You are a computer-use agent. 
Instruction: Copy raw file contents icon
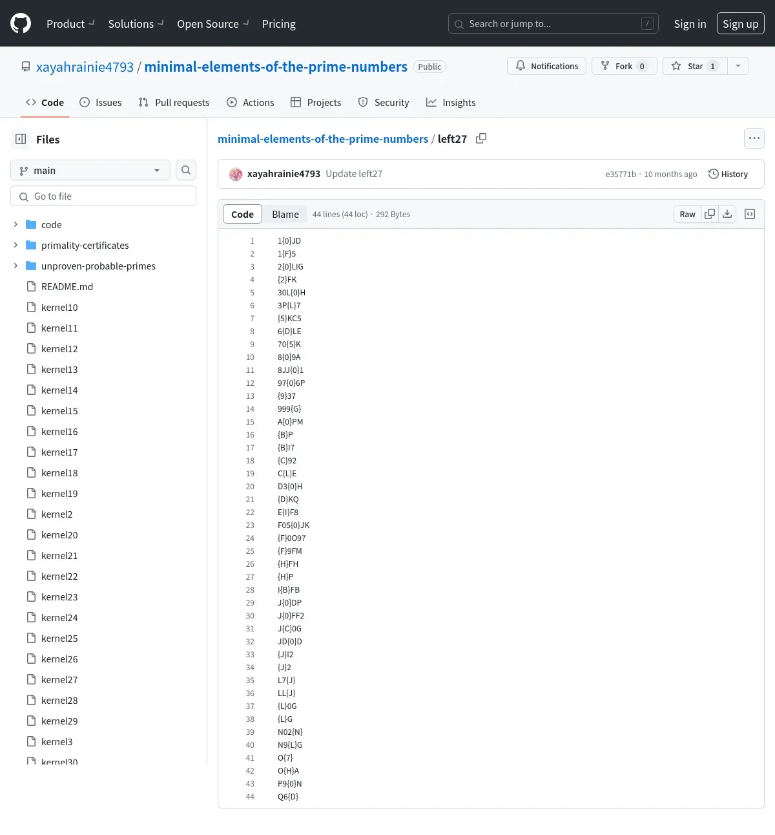(x=709, y=214)
